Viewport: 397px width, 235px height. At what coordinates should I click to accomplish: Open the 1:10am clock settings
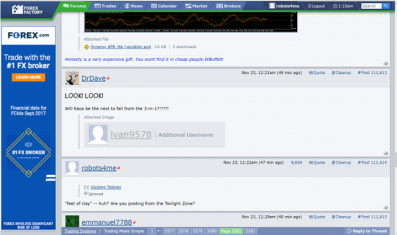(x=343, y=6)
